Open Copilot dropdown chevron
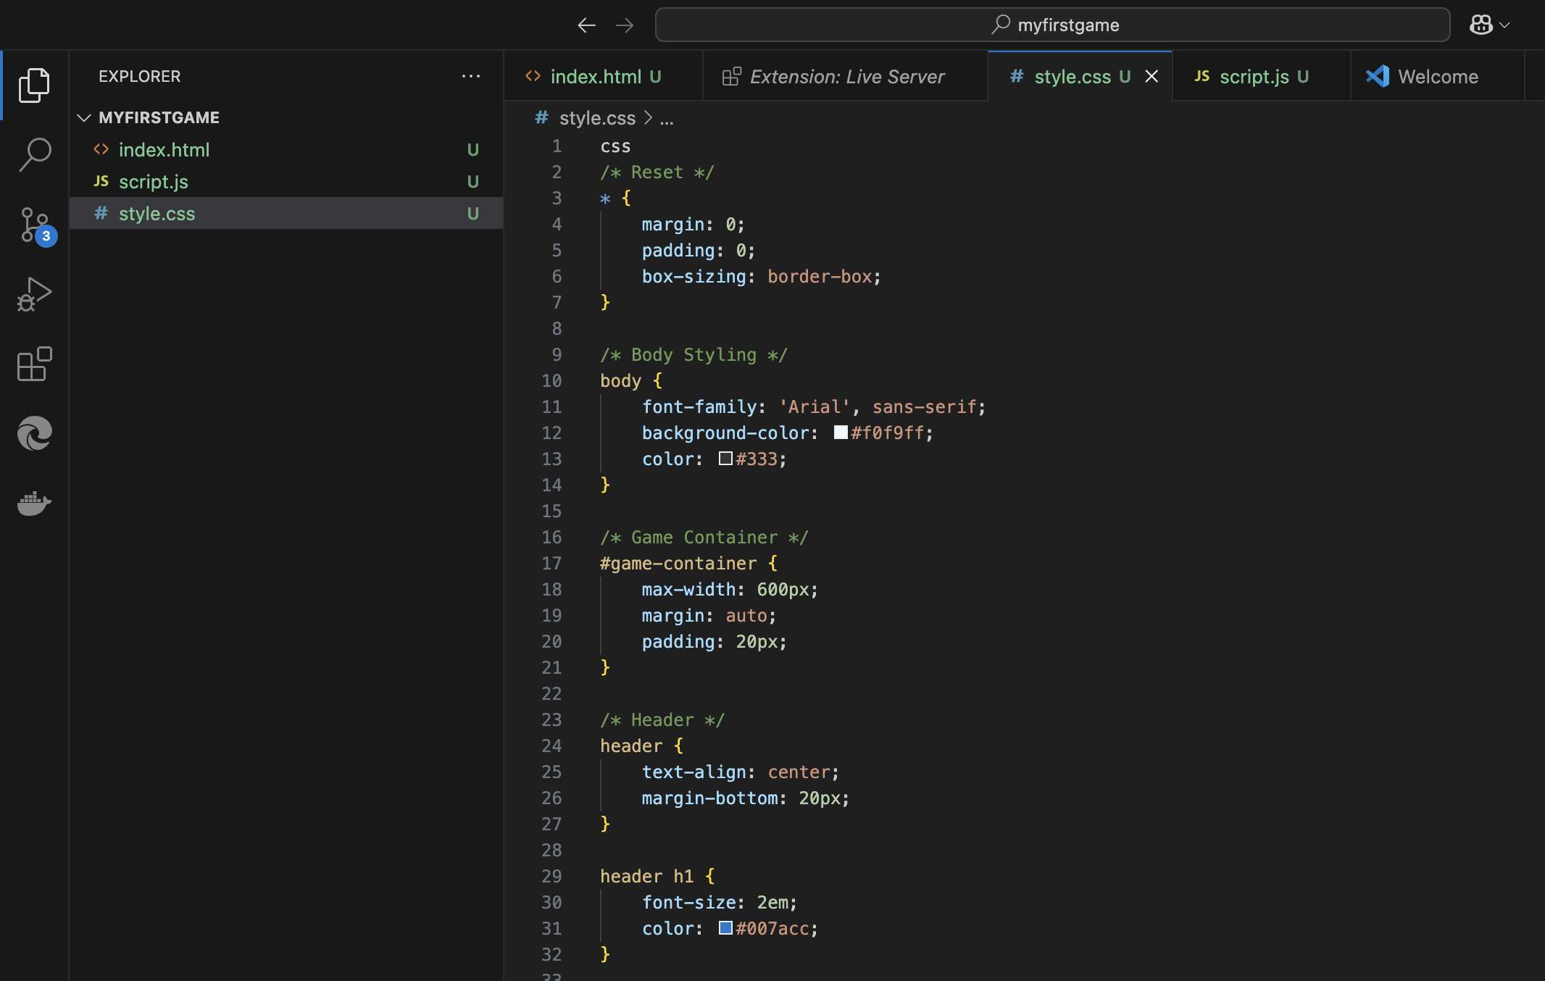Screen dimensions: 1545x981 pyautogui.click(x=1506, y=25)
